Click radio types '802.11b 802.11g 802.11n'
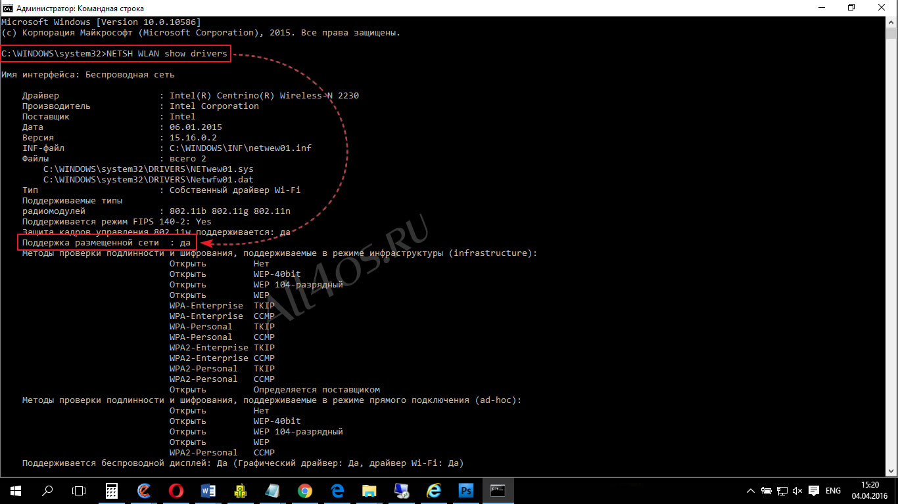Image resolution: width=898 pixels, height=504 pixels. click(x=230, y=211)
